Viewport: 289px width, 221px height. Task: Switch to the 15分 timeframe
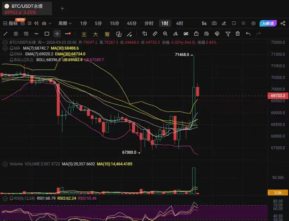pos(114,23)
